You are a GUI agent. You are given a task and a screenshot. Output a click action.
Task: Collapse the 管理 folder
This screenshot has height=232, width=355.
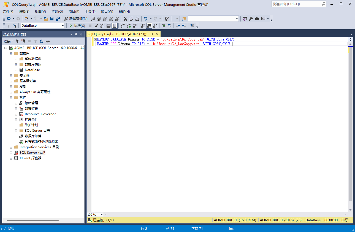11,98
